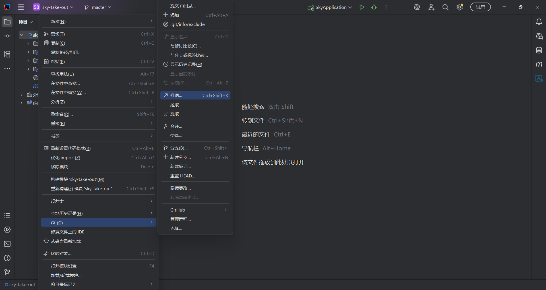Click the Search Everywhere magnifier icon
Screen dimensions: 546x290
445,7
